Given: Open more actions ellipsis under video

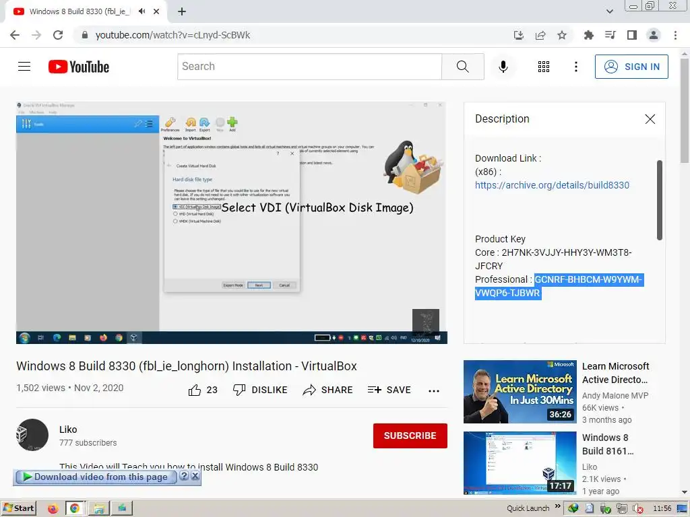Looking at the screenshot, I should click(x=434, y=391).
